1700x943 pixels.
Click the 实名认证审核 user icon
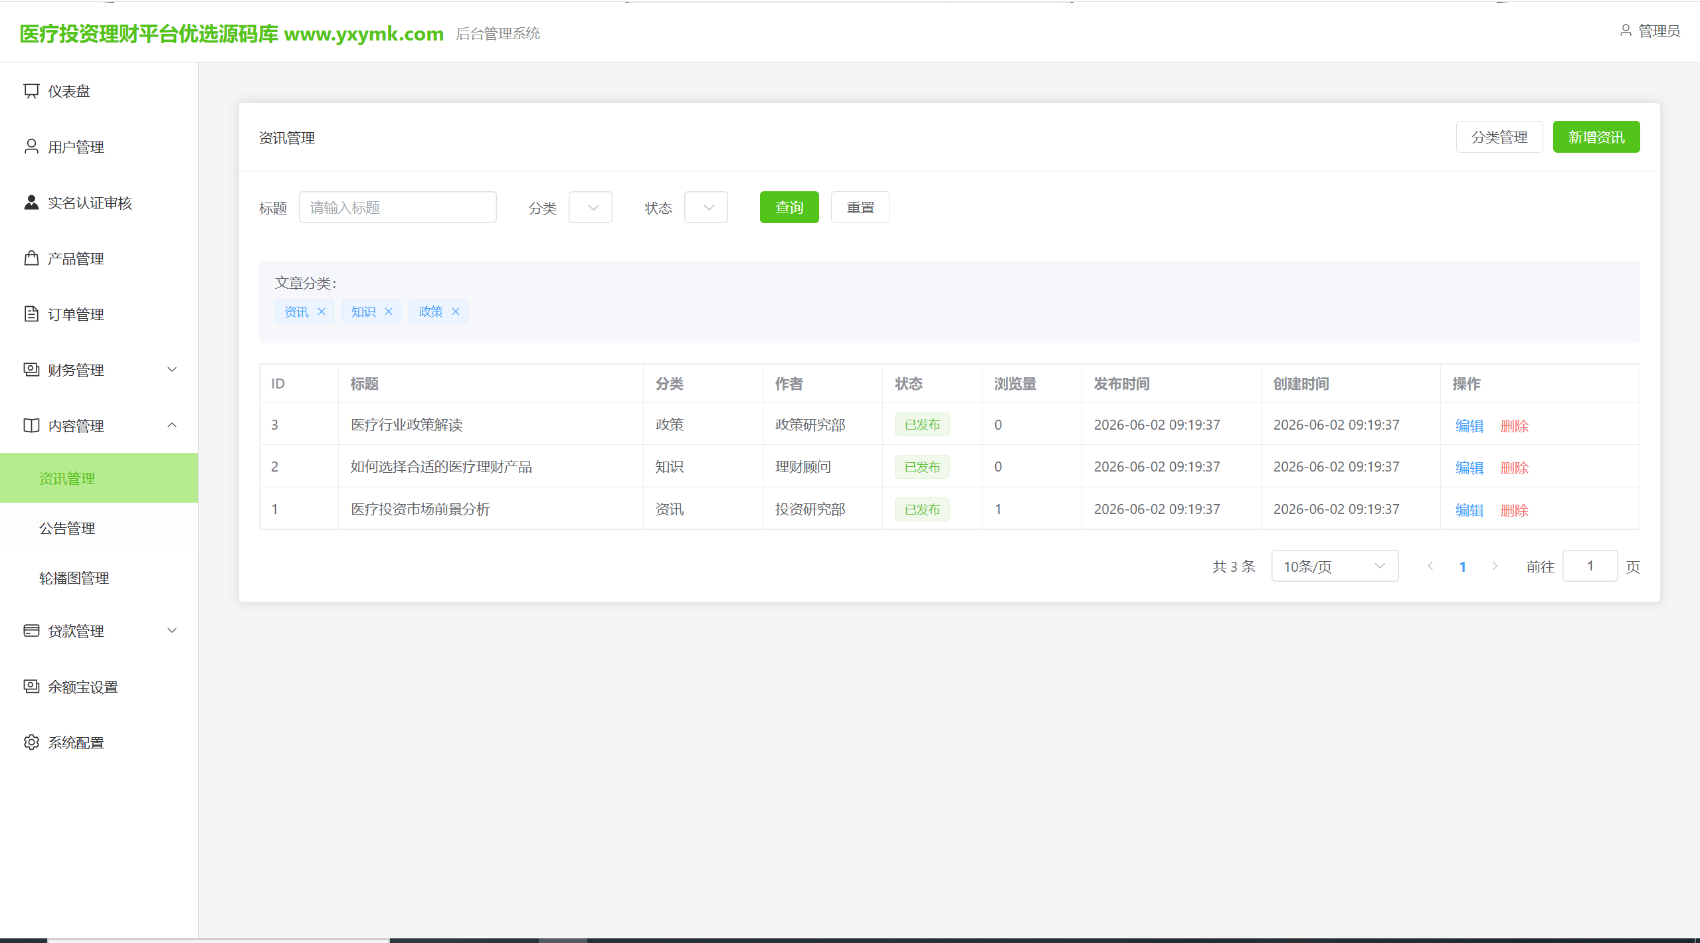tap(31, 203)
